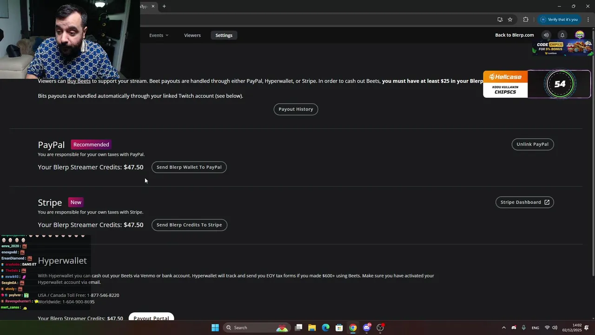This screenshot has height=335, width=595.
Task: Click the page vertical scrollbar
Action: coord(593,154)
